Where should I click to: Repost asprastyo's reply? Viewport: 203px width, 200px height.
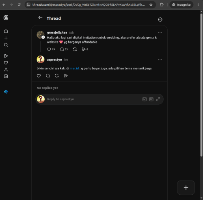pyautogui.click(x=57, y=76)
